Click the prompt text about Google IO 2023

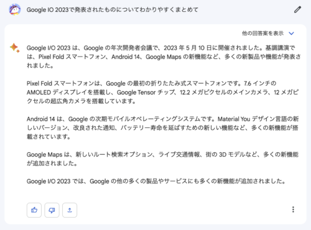tap(113, 10)
